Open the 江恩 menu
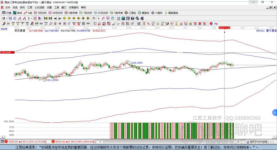 (30, 7)
